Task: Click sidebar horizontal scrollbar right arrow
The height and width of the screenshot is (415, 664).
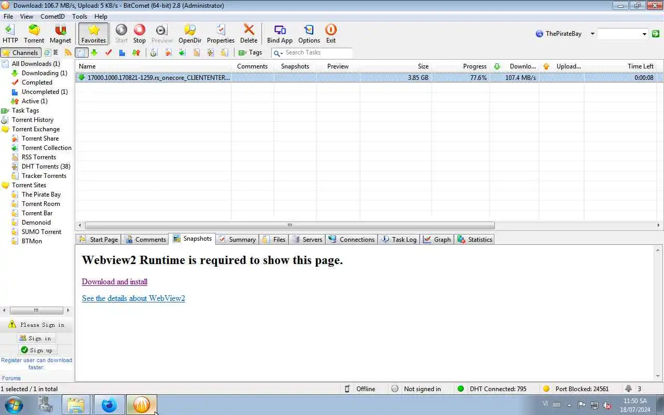Action: click(x=67, y=310)
